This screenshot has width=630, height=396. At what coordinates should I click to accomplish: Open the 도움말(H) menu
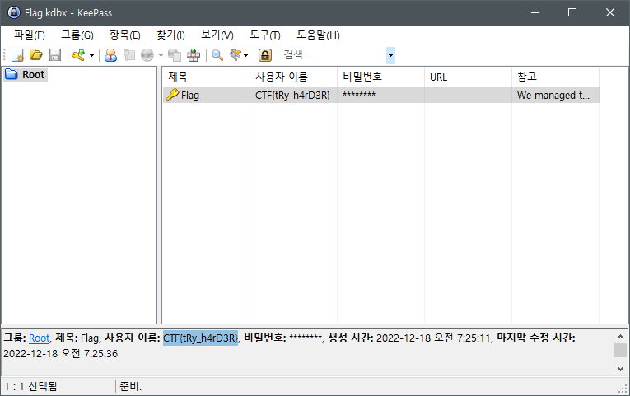pyautogui.click(x=318, y=35)
